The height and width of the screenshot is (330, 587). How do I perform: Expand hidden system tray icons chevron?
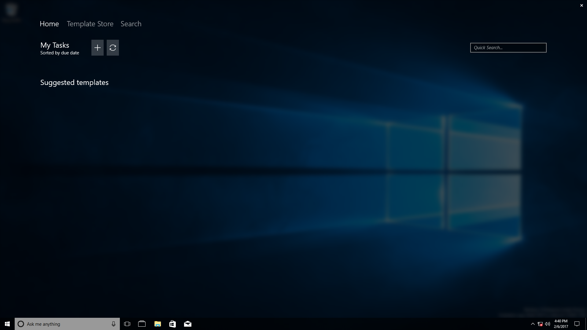533,324
